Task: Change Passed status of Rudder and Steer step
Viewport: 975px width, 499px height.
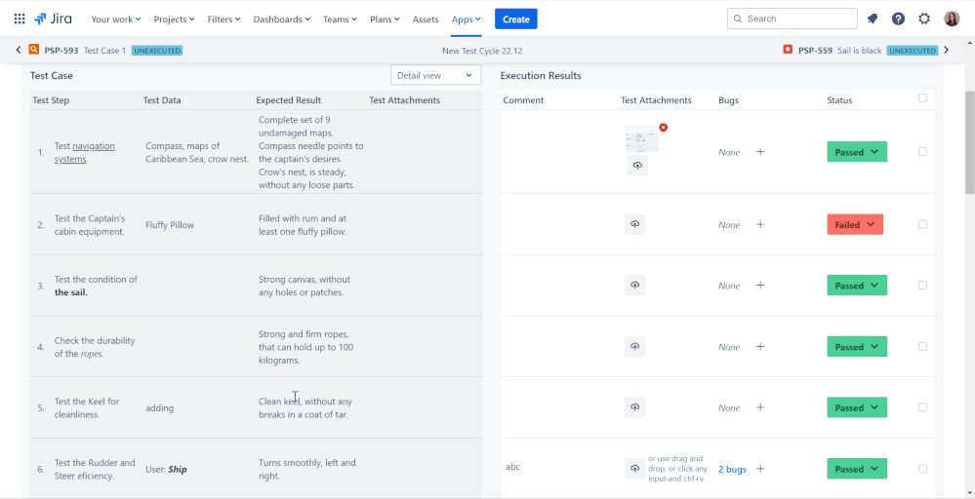Action: [857, 469]
